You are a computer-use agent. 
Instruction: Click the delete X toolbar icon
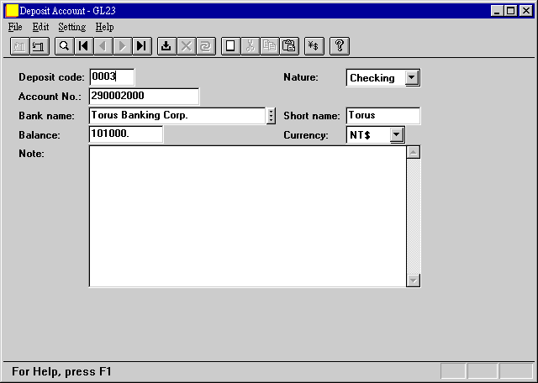pos(187,46)
